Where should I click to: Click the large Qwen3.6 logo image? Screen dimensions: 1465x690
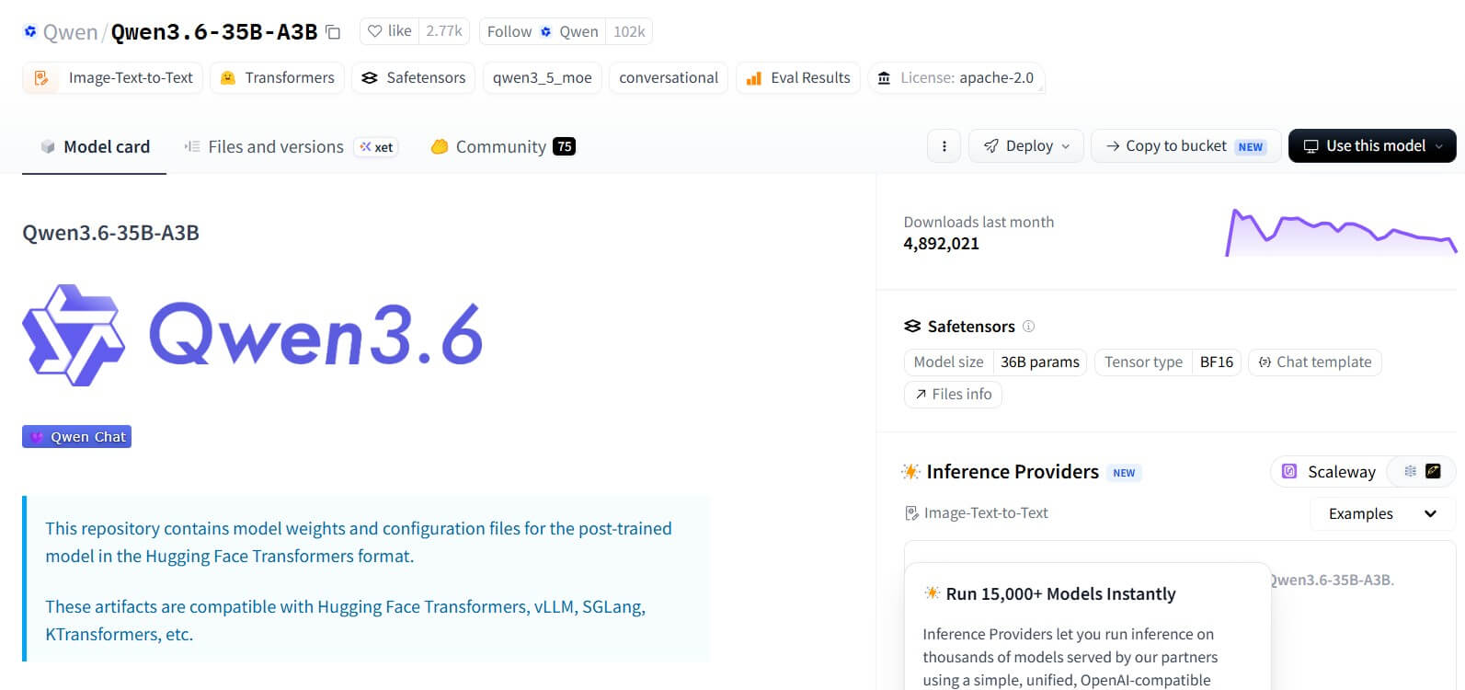(253, 335)
